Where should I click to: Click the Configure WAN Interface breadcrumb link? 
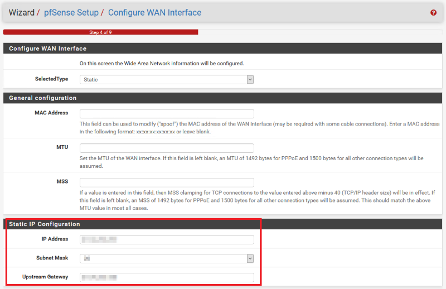(154, 12)
